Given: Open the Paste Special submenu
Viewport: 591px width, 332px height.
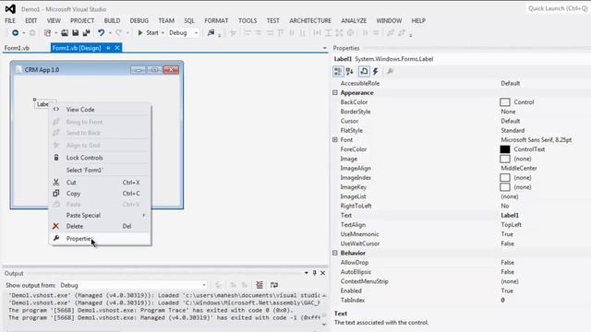Looking at the screenshot, I should [x=101, y=215].
